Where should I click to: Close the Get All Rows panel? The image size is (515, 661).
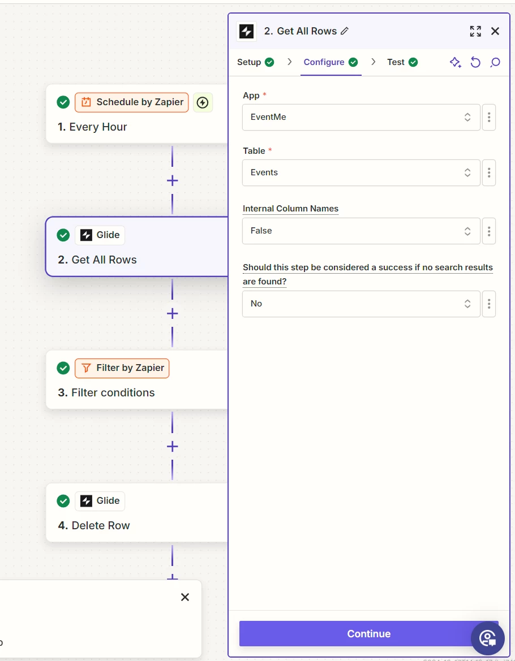[495, 31]
